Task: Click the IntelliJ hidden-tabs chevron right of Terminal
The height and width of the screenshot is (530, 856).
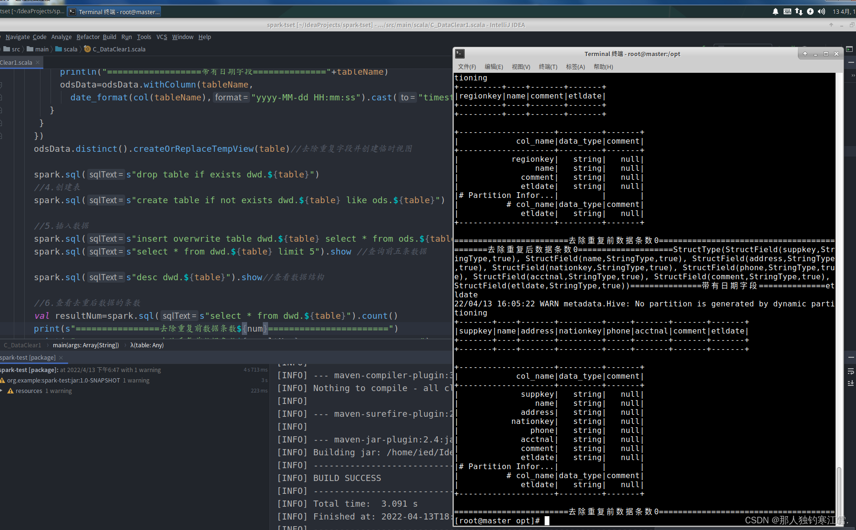Action: [x=853, y=75]
